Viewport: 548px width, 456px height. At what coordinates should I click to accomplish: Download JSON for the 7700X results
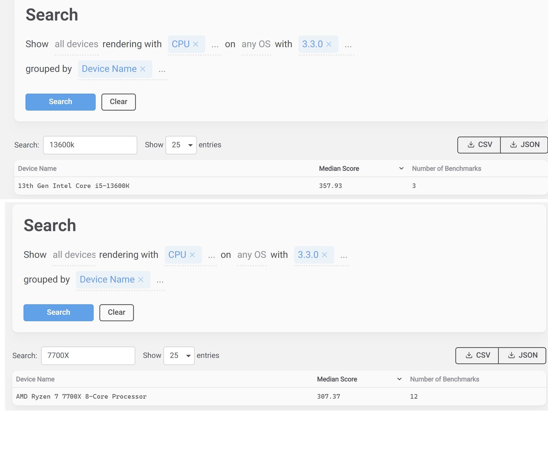pos(522,356)
